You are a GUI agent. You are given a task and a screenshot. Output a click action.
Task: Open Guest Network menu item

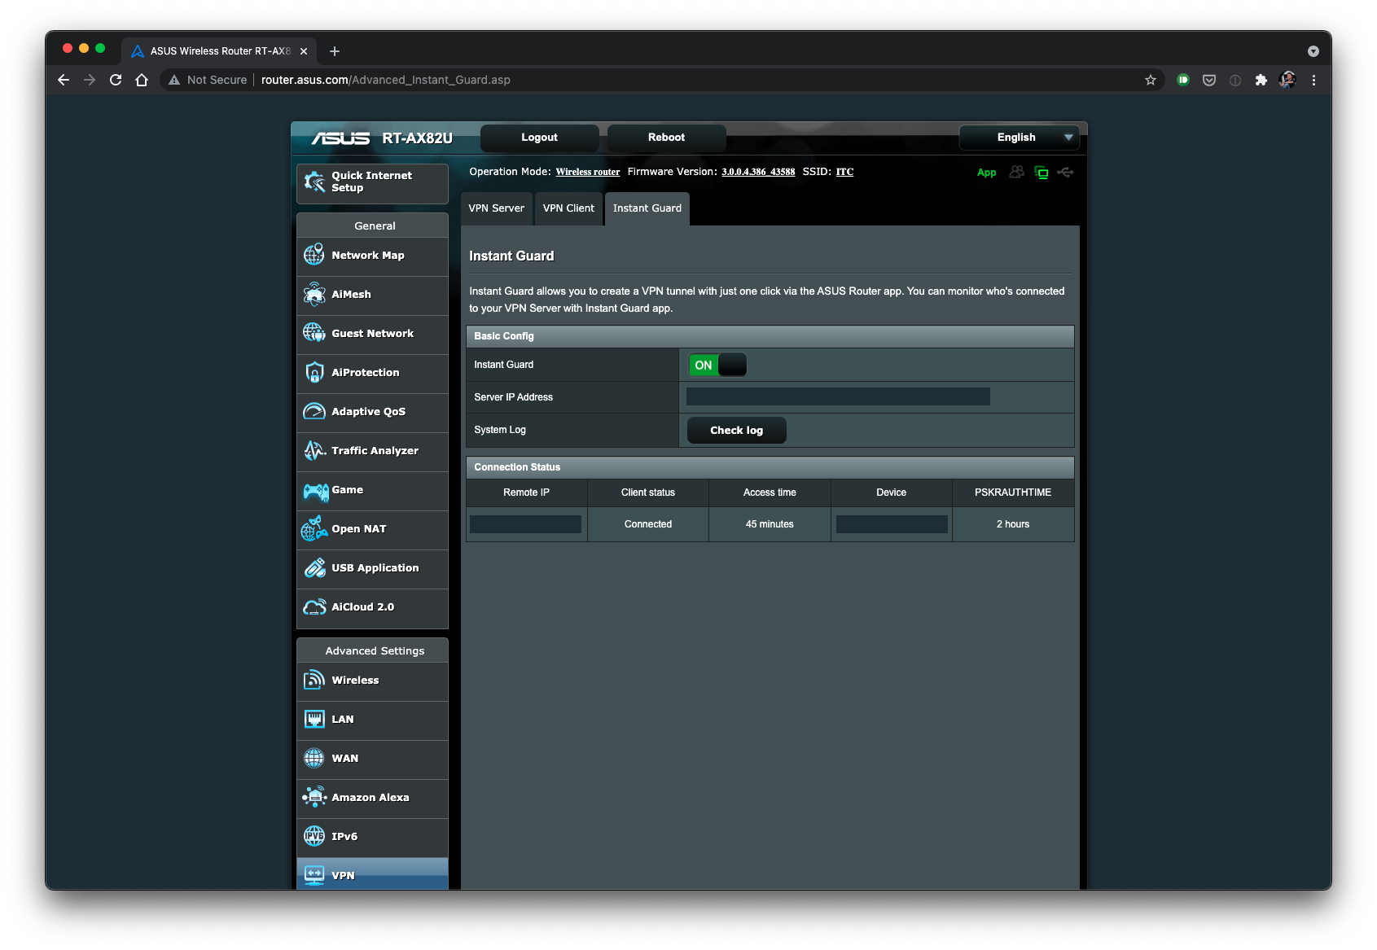point(373,334)
